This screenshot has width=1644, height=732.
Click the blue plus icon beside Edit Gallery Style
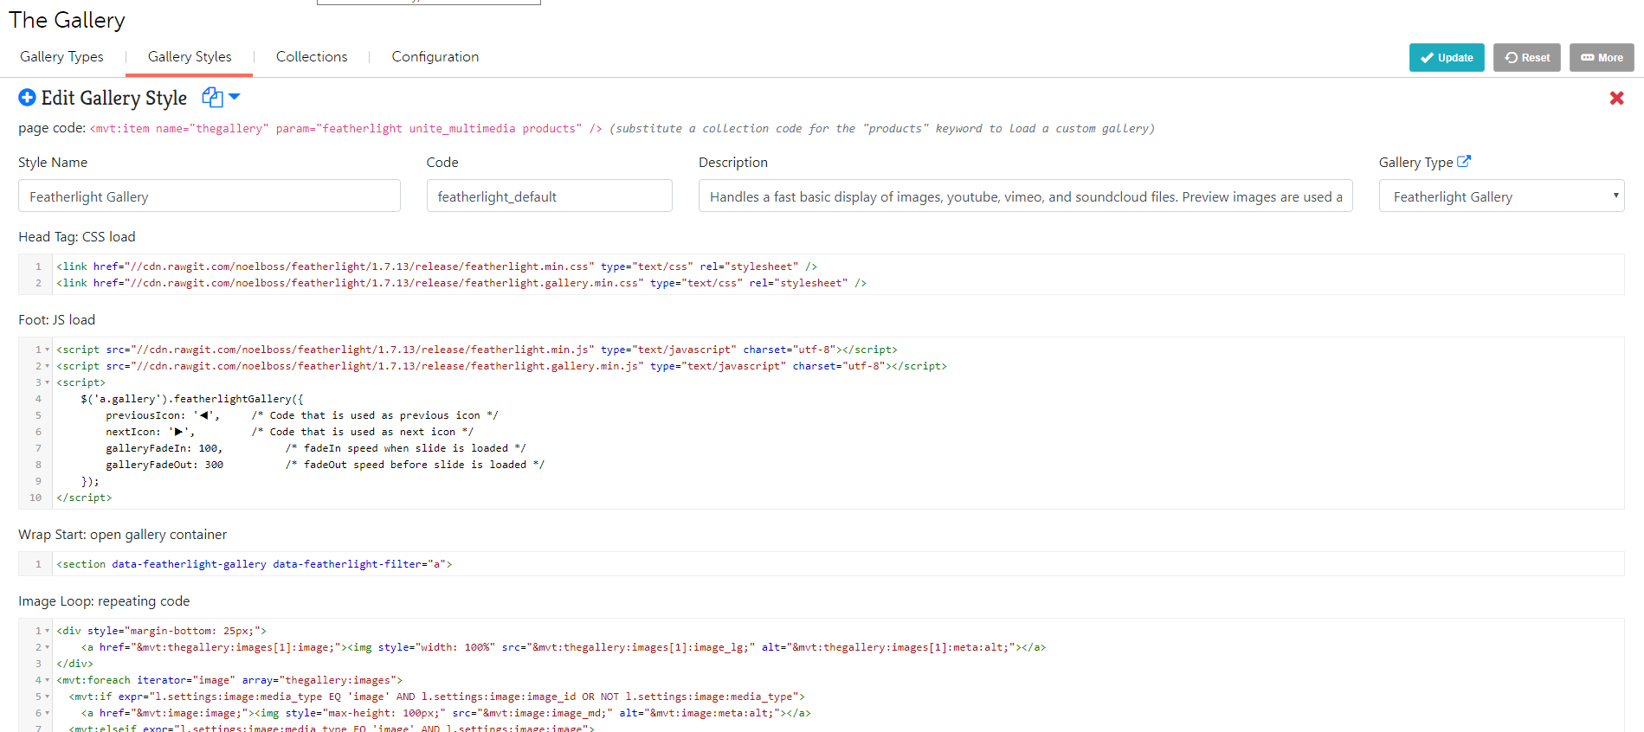click(27, 98)
